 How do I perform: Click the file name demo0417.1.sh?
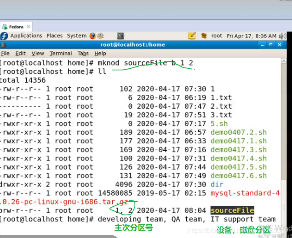[x=239, y=141]
